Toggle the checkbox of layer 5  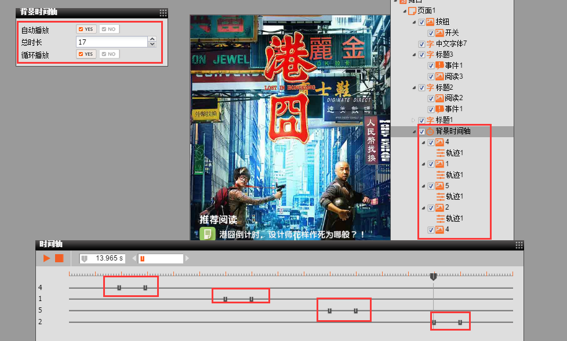click(431, 186)
